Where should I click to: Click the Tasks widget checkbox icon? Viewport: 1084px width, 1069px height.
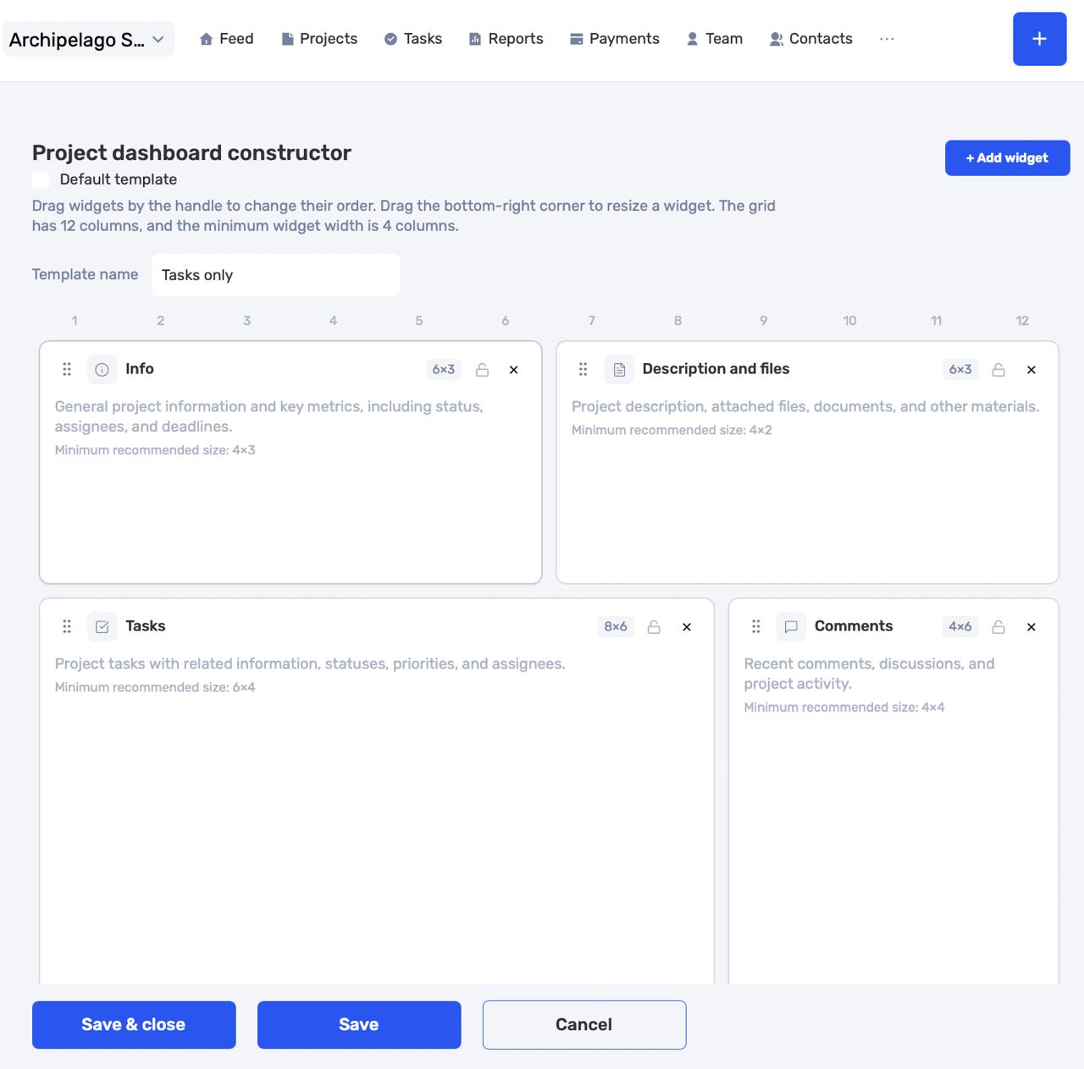pyautogui.click(x=102, y=626)
